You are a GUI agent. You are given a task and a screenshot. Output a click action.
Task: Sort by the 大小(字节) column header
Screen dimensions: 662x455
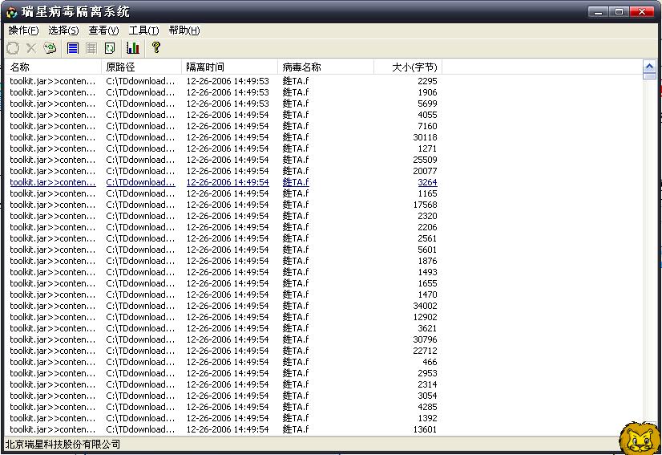coord(408,67)
